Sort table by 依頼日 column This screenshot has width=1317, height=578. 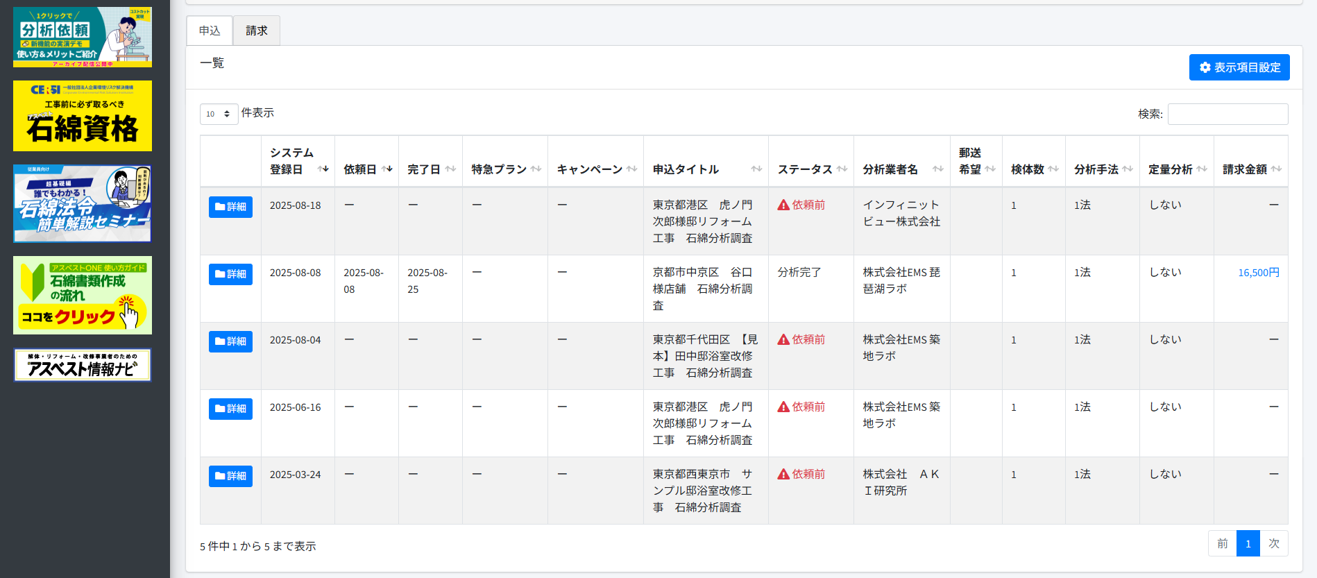tap(387, 169)
